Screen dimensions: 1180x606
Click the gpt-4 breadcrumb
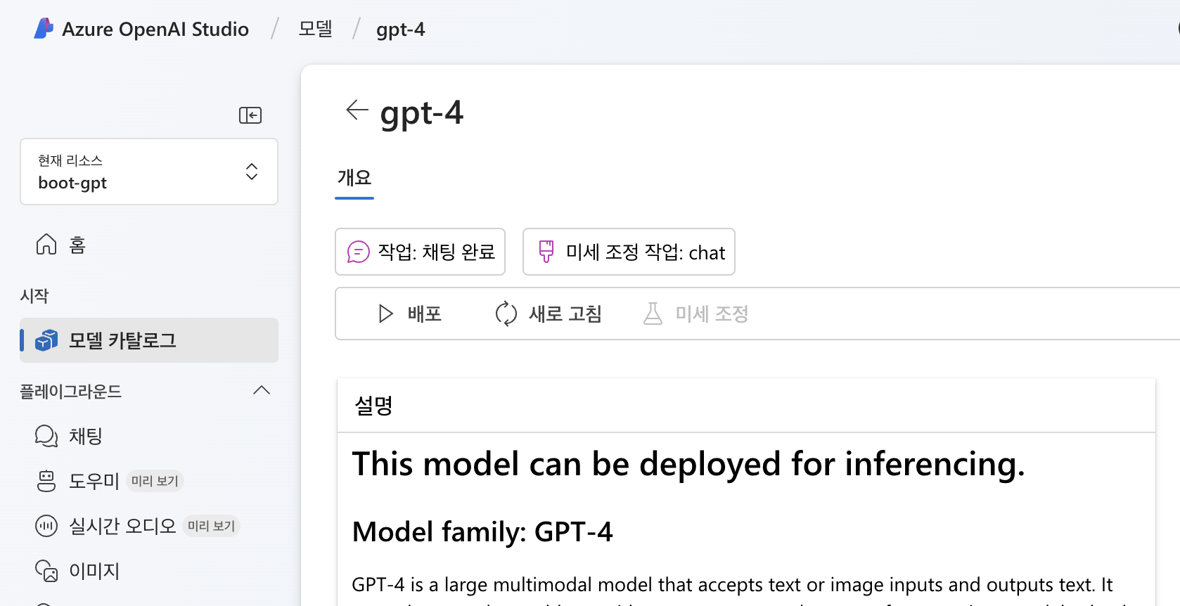pos(400,30)
